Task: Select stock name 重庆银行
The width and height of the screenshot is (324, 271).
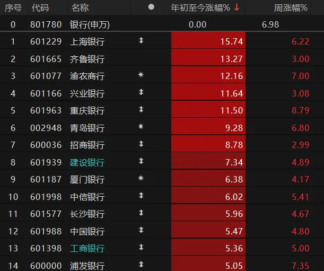Action: pyautogui.click(x=87, y=111)
